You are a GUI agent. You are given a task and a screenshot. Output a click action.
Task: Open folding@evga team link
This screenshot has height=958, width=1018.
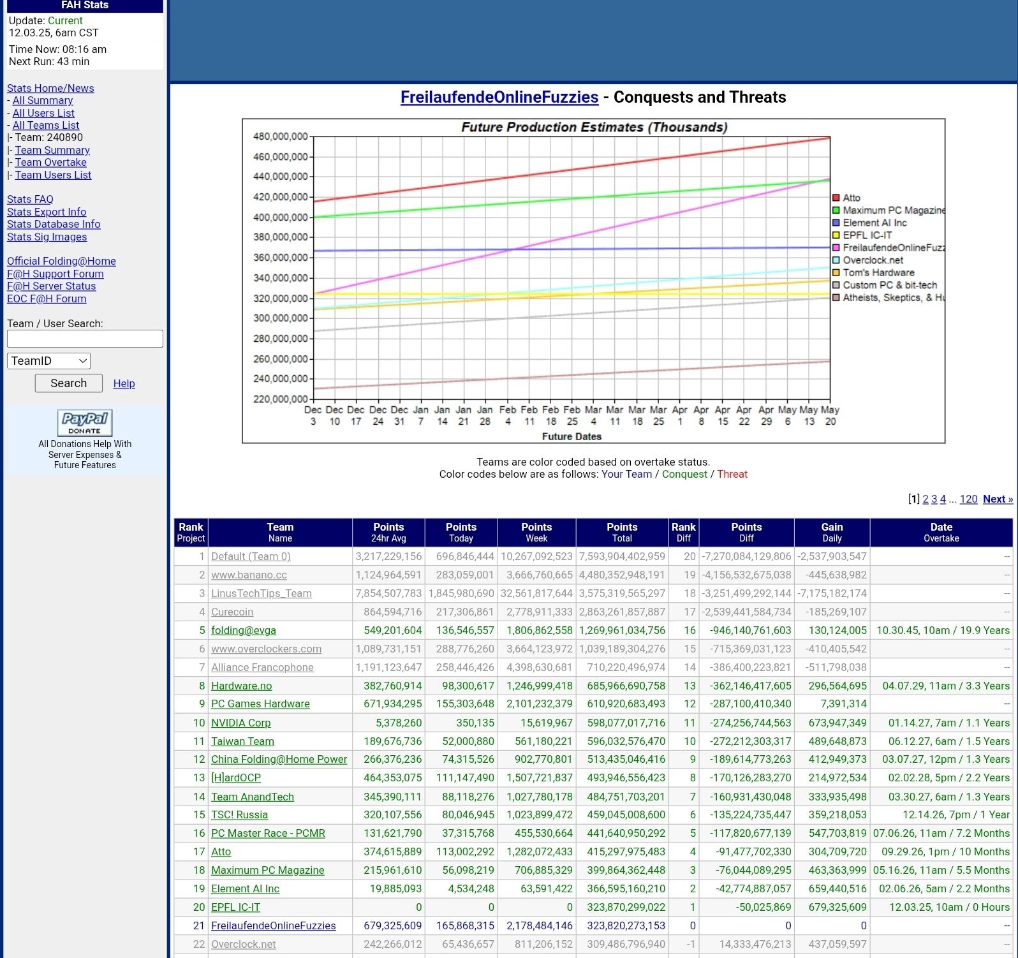[244, 630]
